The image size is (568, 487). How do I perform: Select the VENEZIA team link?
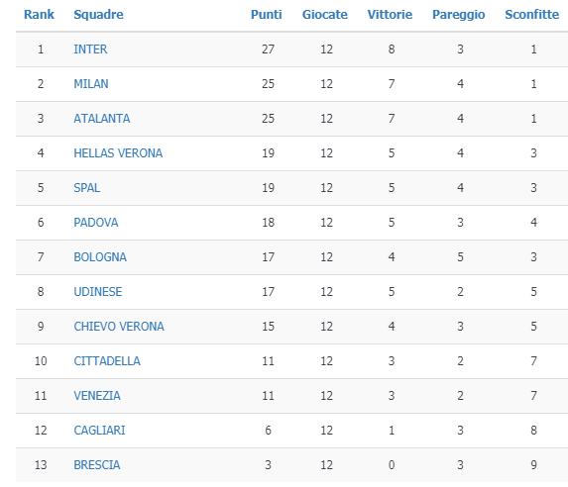tap(97, 396)
